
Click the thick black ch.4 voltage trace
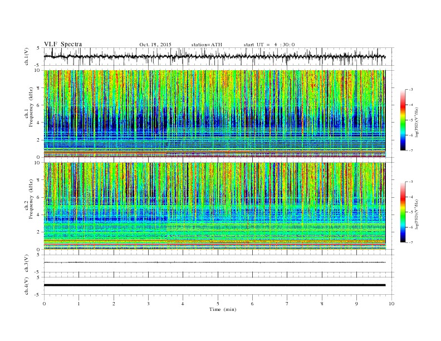(x=214, y=285)
